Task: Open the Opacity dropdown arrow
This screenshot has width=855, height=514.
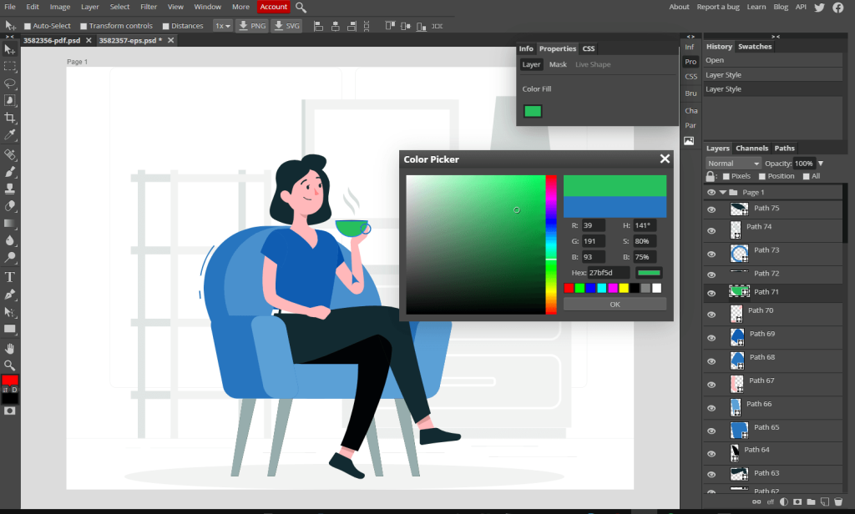Action: (821, 164)
